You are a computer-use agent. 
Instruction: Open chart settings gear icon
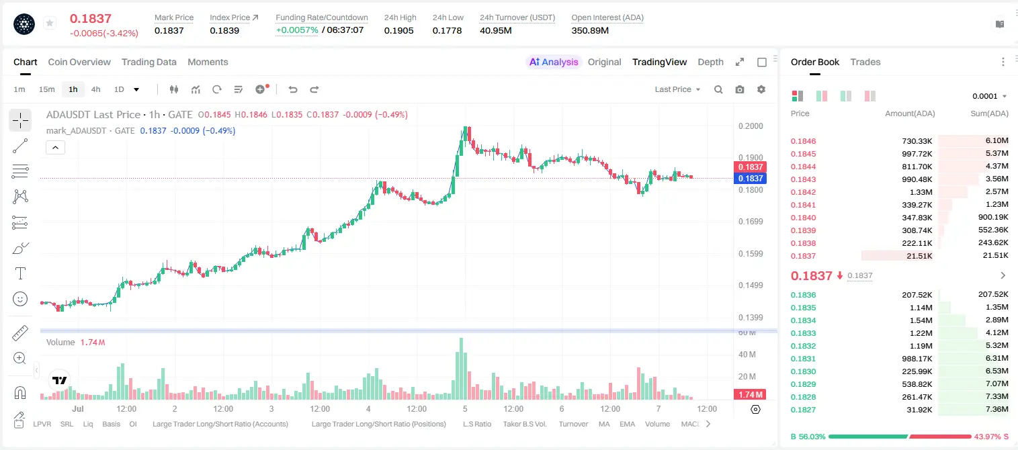(761, 89)
